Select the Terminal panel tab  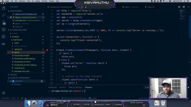click(88, 87)
